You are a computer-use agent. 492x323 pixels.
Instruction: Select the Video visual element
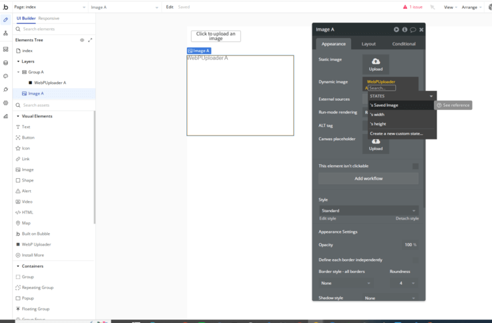tap(24, 202)
